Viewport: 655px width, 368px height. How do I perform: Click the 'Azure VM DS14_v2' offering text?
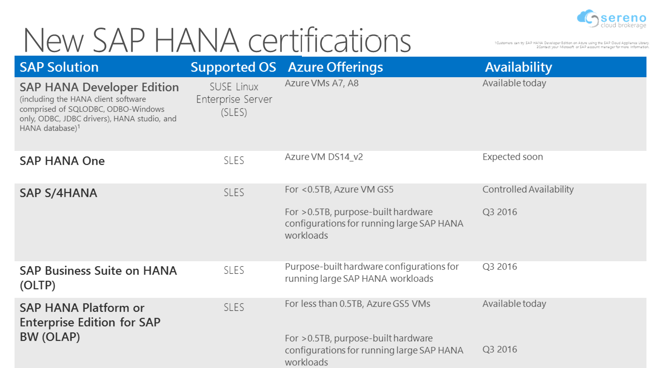(323, 157)
